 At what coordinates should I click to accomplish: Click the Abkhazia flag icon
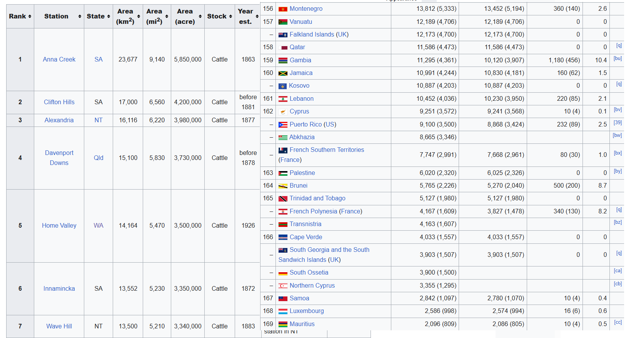tap(283, 137)
